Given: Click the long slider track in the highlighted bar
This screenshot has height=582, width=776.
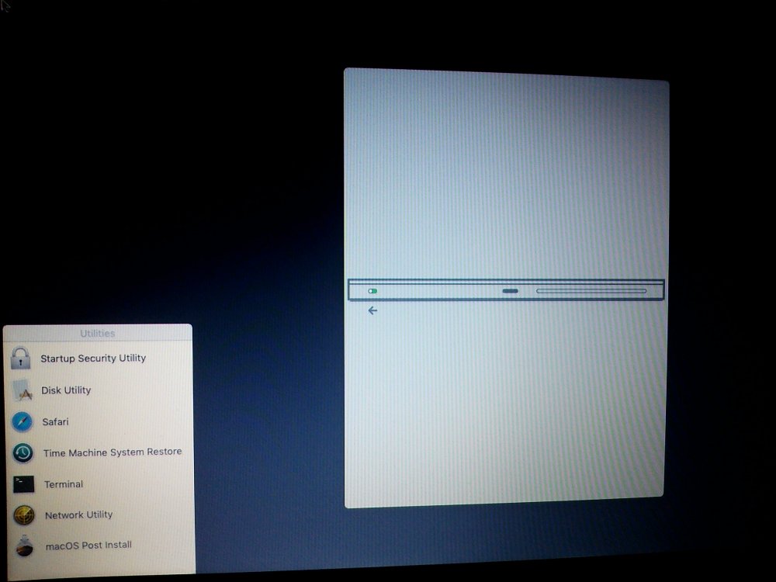Looking at the screenshot, I should (591, 291).
